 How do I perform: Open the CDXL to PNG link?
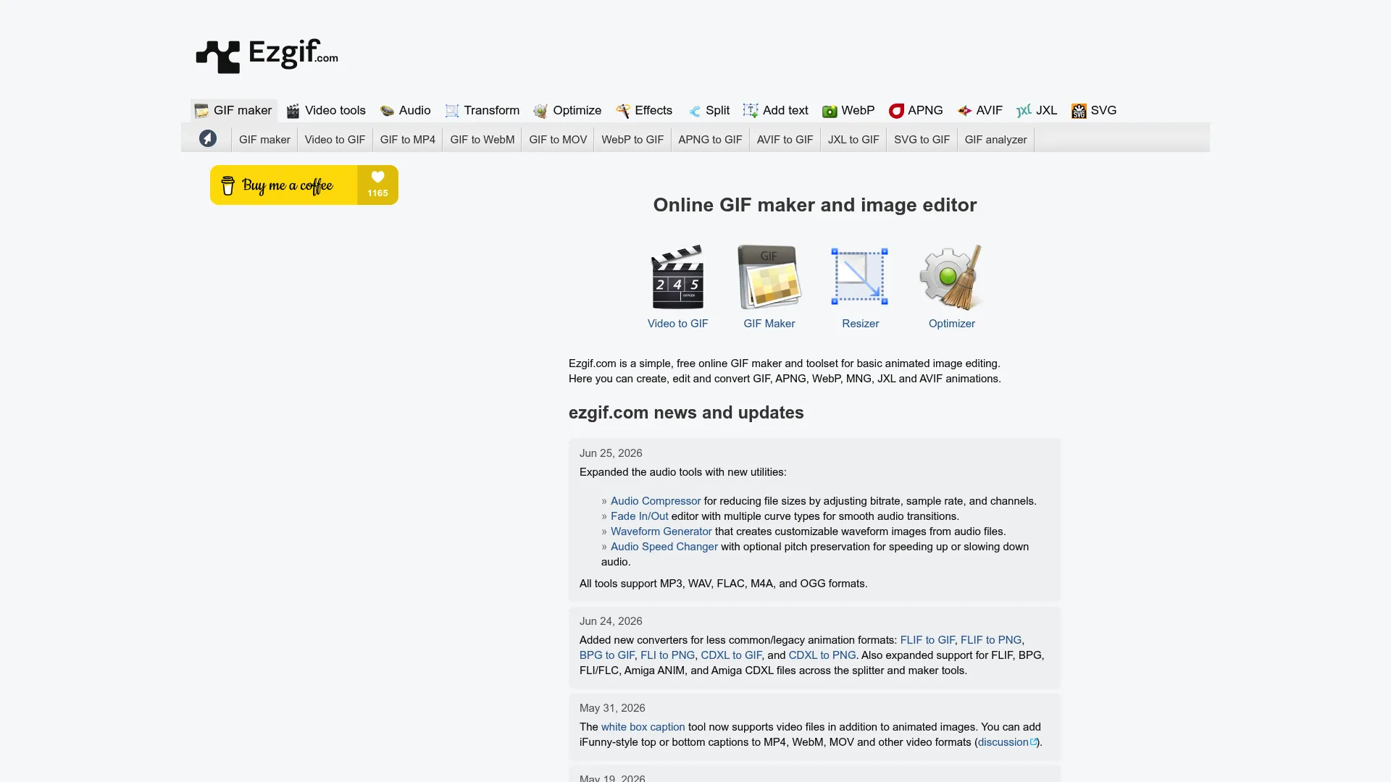coord(822,655)
